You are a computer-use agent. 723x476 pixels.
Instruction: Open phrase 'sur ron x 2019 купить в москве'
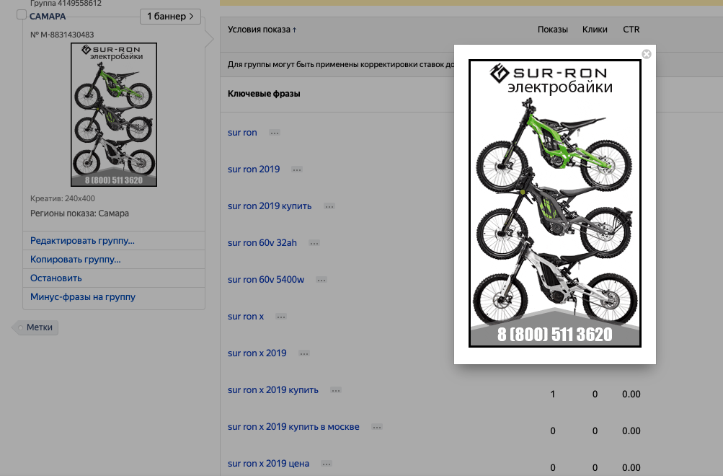click(293, 427)
